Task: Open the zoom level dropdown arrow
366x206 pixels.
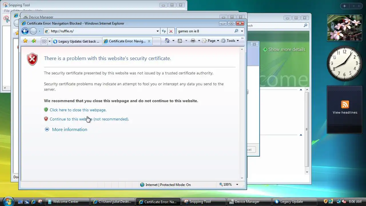Action: (x=237, y=185)
